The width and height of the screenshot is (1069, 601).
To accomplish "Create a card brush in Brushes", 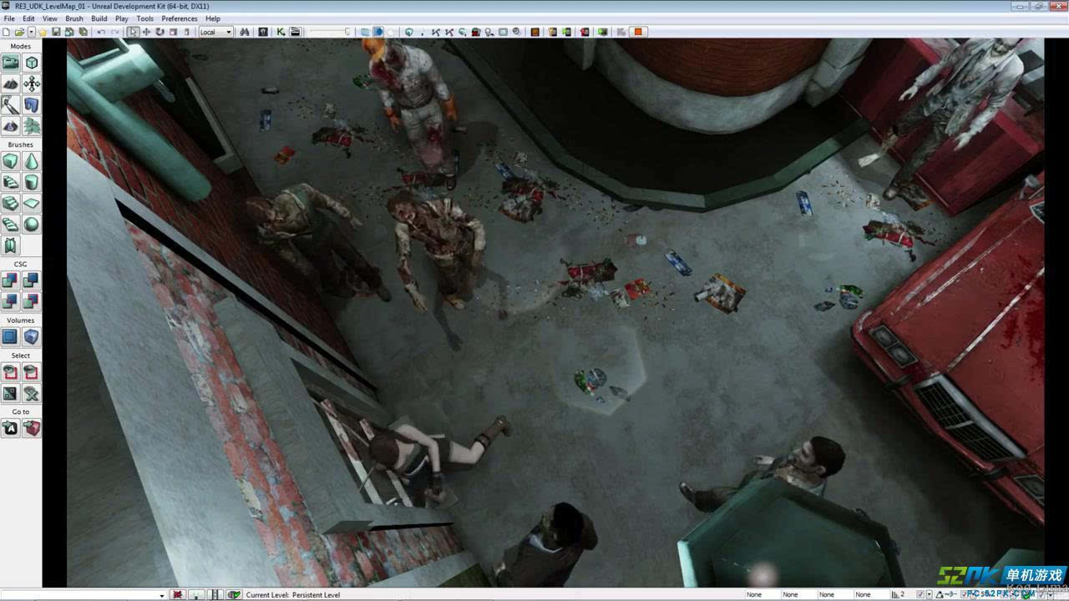I will [10, 245].
